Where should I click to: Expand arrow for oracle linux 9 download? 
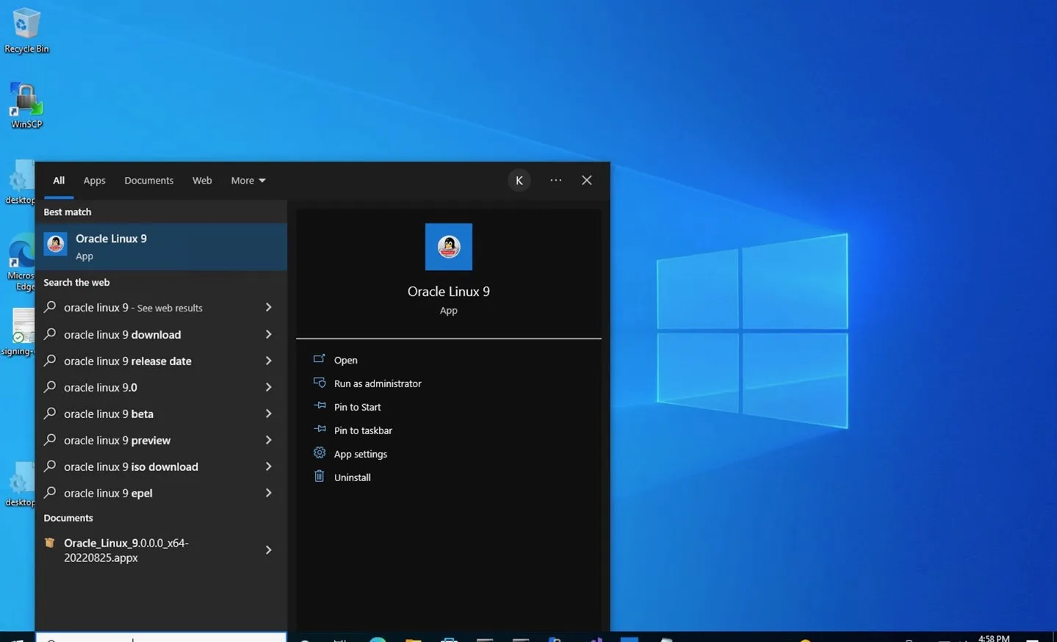(268, 334)
